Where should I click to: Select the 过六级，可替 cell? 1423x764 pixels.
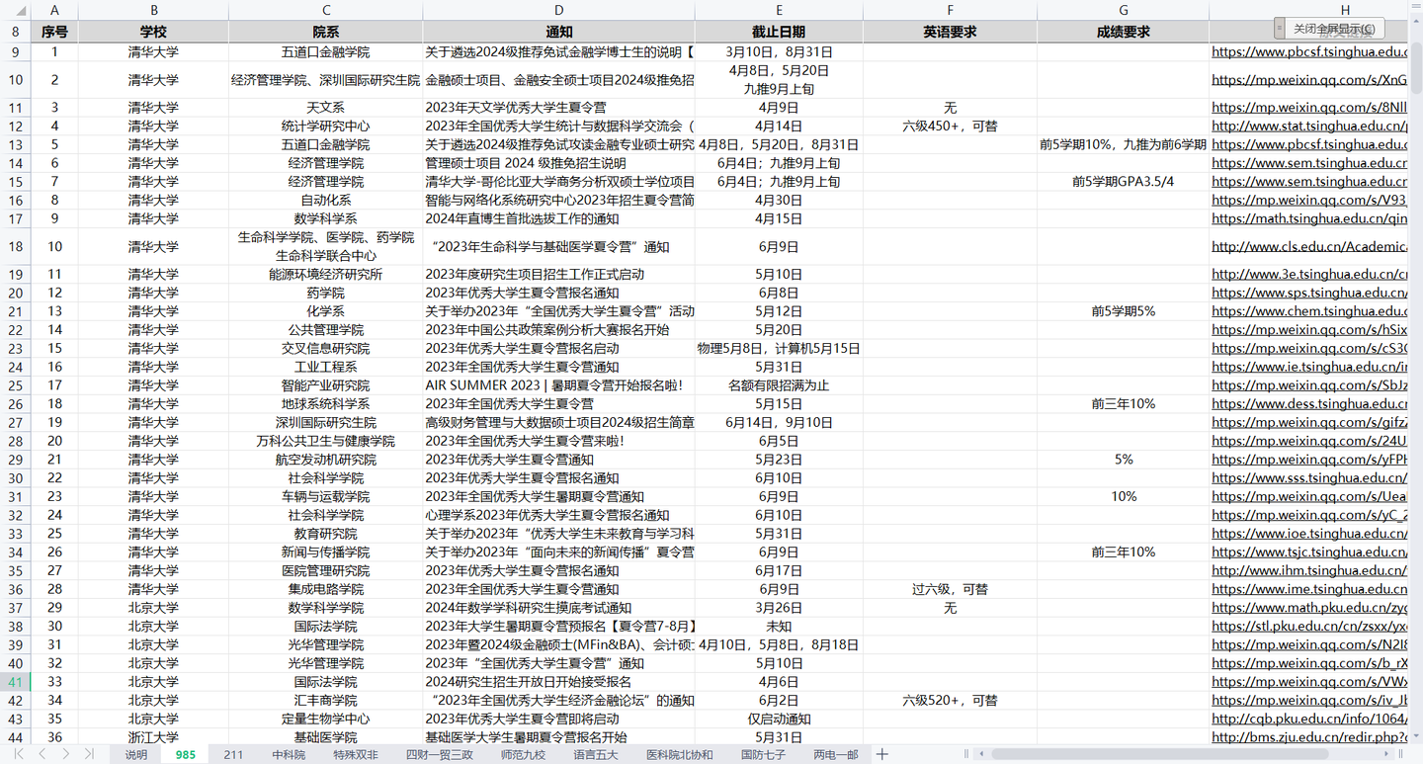(x=950, y=589)
